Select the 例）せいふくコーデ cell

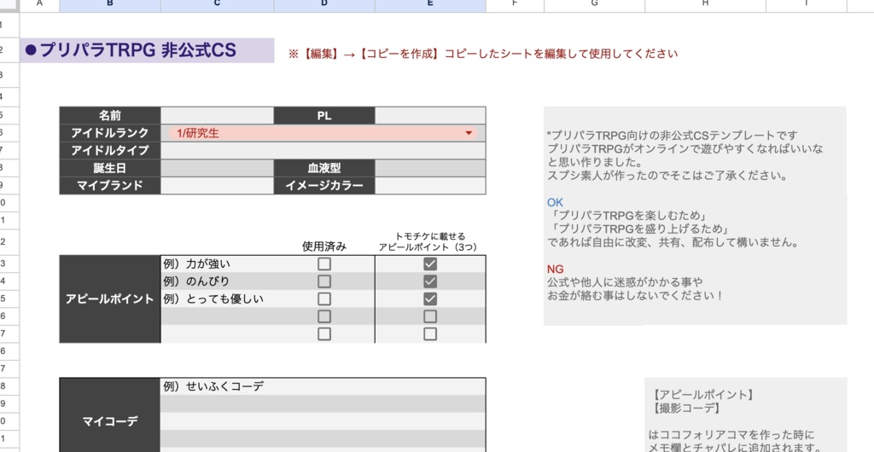coord(323,386)
